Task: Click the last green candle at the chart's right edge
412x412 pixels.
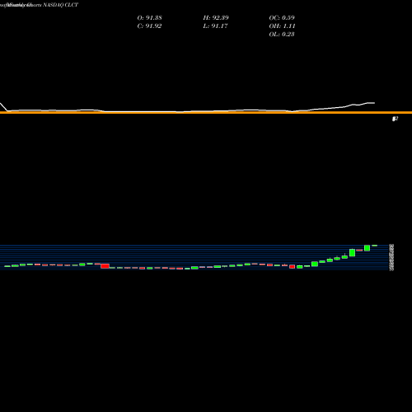Action: point(374,246)
